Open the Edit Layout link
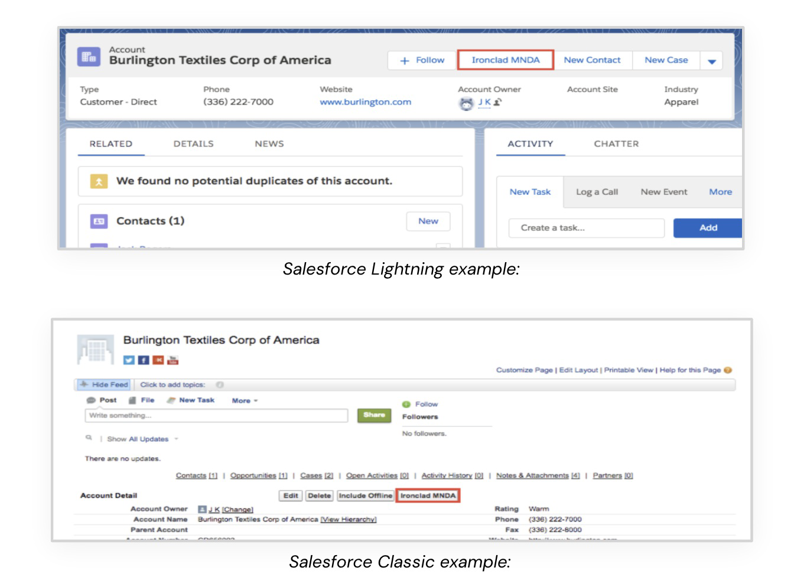The image size is (794, 587). tap(578, 370)
